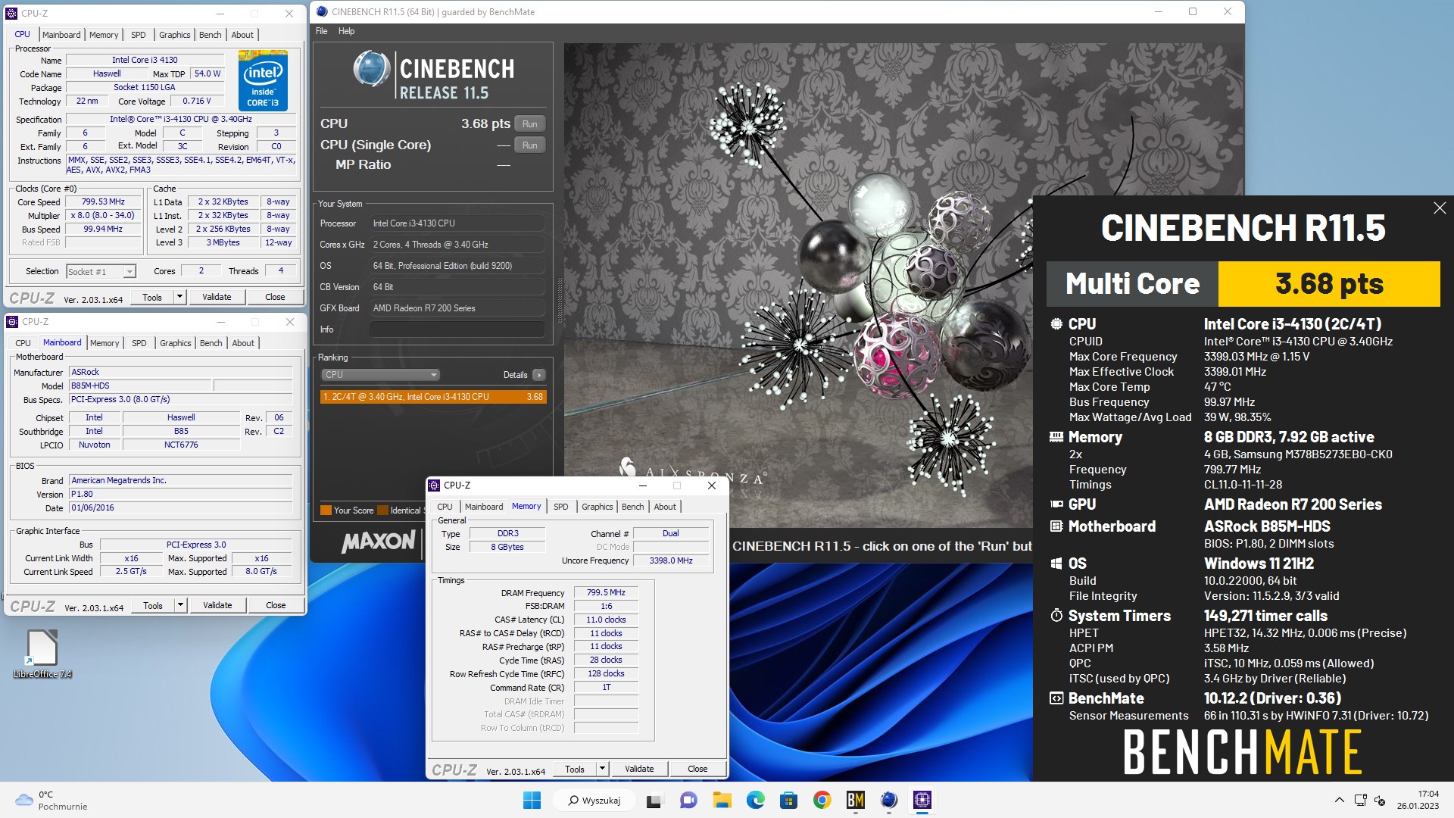Click the GPU card icon in BenchMate panel
Image resolution: width=1454 pixels, height=818 pixels.
tap(1056, 504)
